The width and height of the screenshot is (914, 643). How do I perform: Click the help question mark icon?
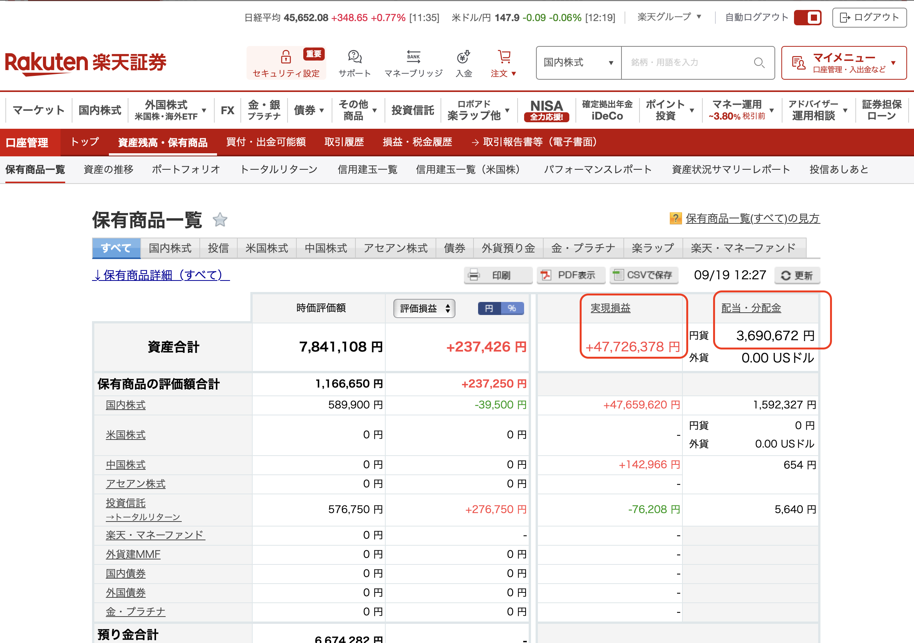click(x=675, y=218)
